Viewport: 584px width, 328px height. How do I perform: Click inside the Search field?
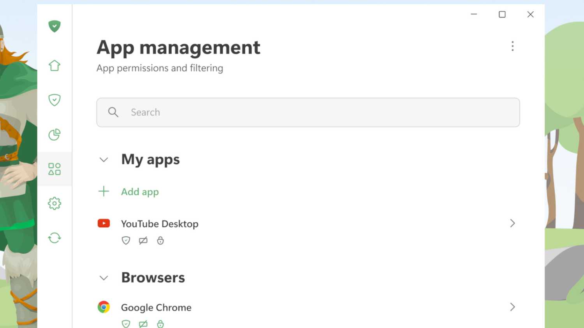(x=273, y=112)
